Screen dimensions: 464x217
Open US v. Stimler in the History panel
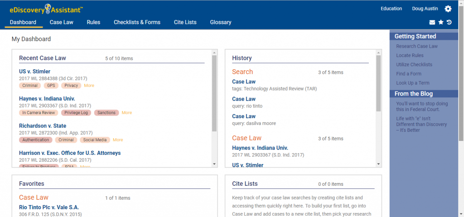[x=248, y=165]
